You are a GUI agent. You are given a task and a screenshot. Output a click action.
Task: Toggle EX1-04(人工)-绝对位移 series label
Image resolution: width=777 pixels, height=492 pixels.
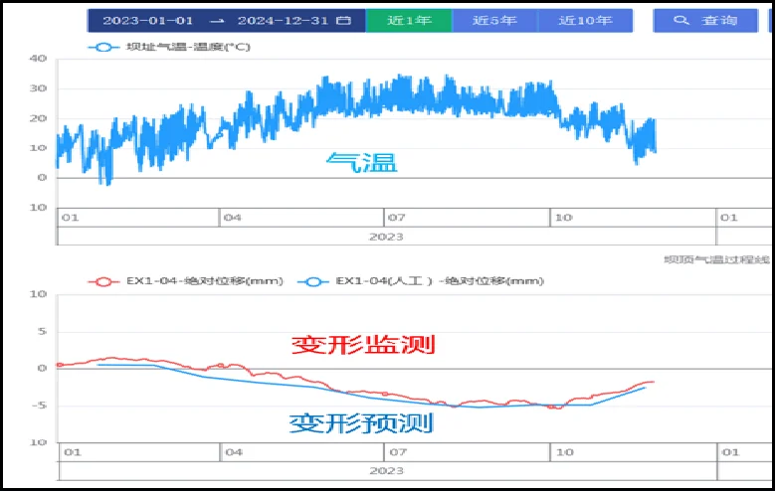pos(440,281)
